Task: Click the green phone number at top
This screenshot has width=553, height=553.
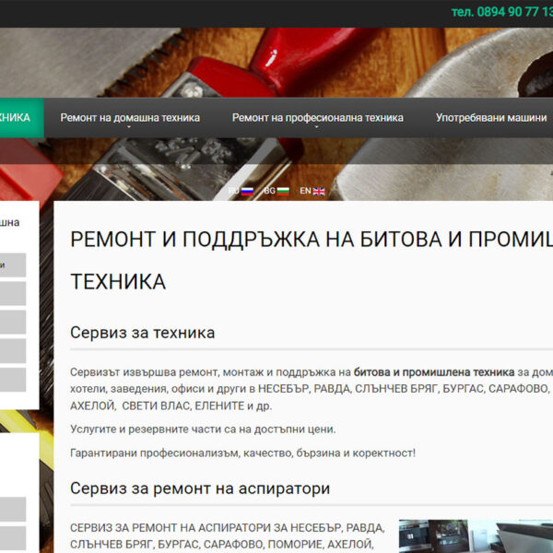Action: [501, 13]
